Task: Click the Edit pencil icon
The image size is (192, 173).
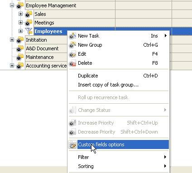Action: coord(72,54)
